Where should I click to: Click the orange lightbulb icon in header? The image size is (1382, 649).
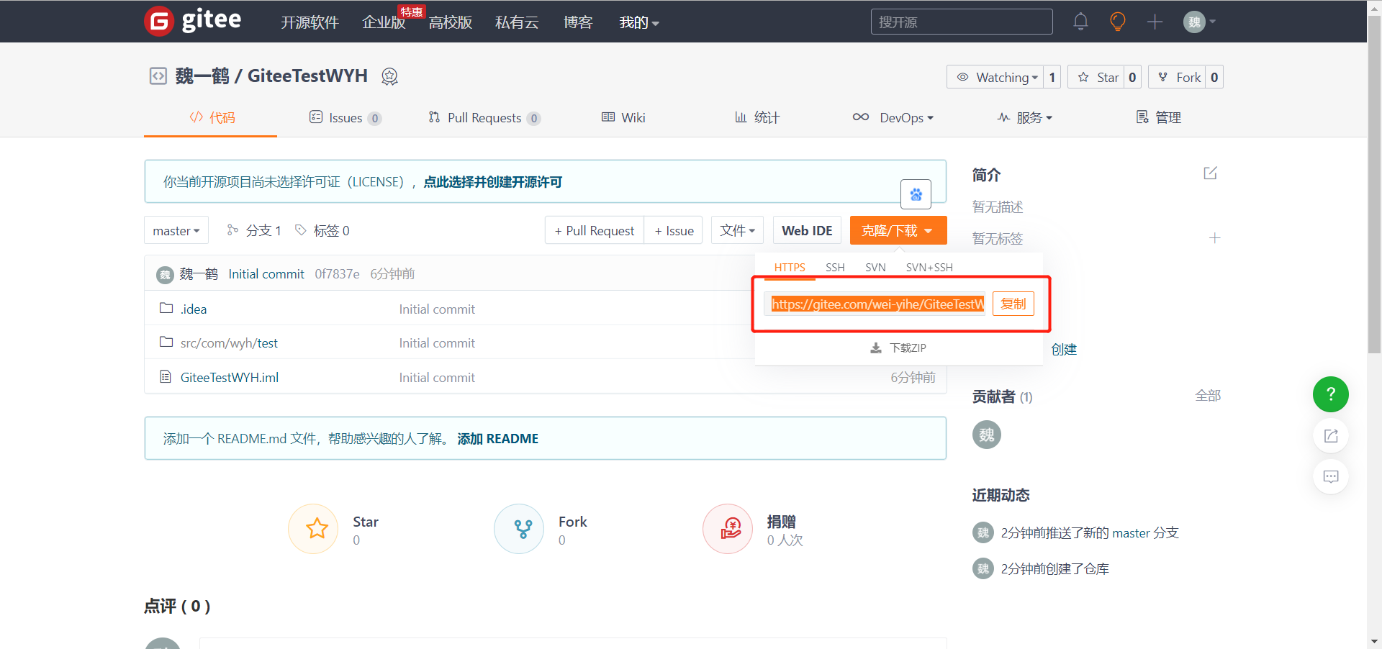(x=1117, y=22)
